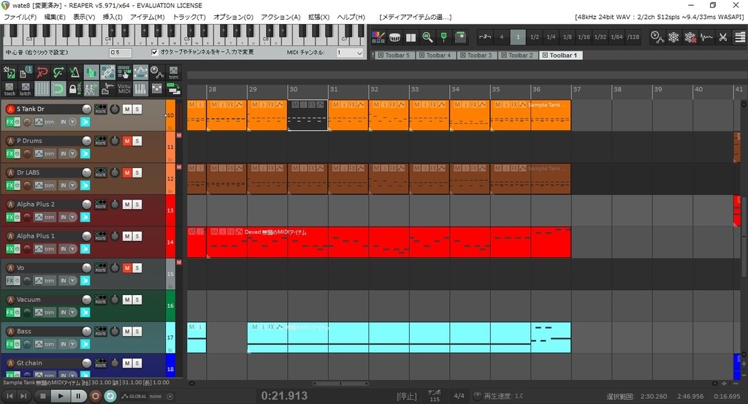Click the playback rate knob
The width and height of the screenshot is (748, 404).
[x=477, y=396]
